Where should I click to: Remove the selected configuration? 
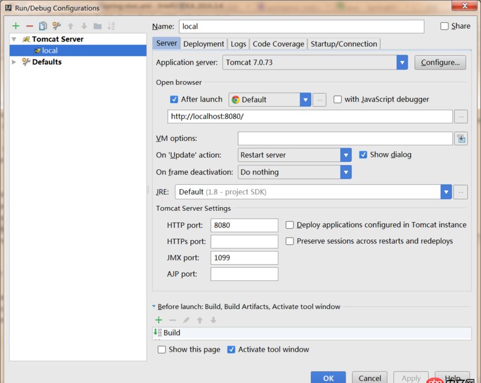(x=28, y=26)
